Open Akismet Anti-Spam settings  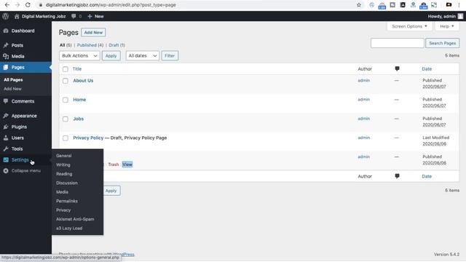click(75, 219)
